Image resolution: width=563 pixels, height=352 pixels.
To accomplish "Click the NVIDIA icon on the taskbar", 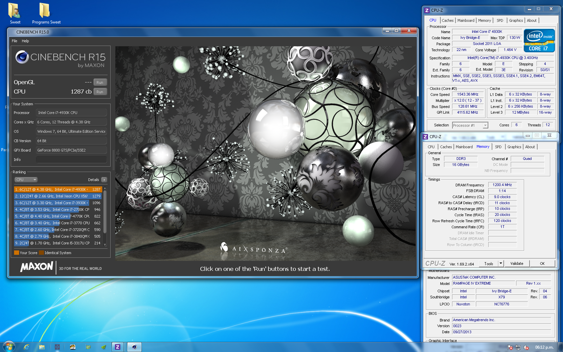I will (104, 347).
